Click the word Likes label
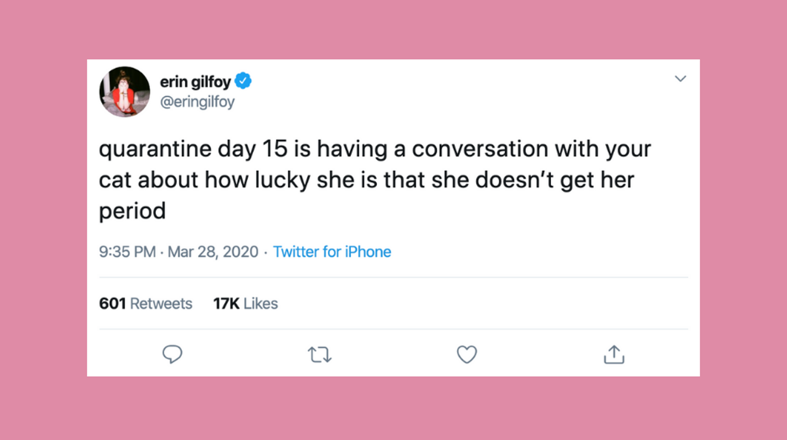The width and height of the screenshot is (787, 440). point(261,303)
